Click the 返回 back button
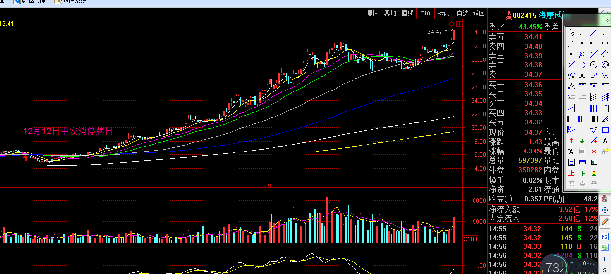611x274 pixels. pyautogui.click(x=478, y=13)
